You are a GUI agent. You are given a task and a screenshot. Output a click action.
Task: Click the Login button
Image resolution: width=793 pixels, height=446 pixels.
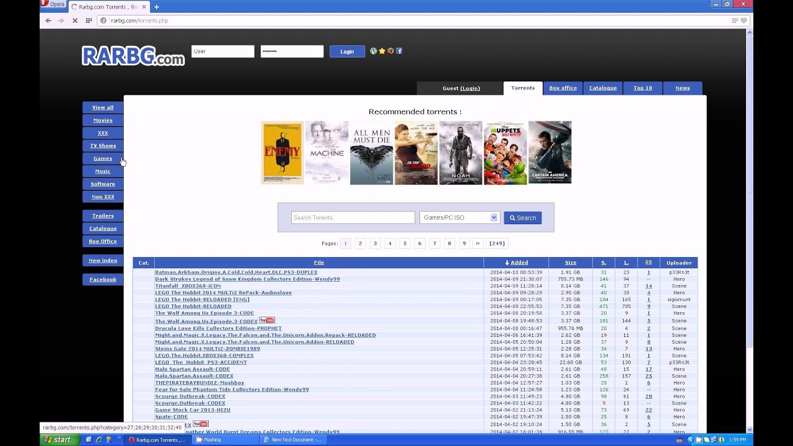pyautogui.click(x=347, y=51)
